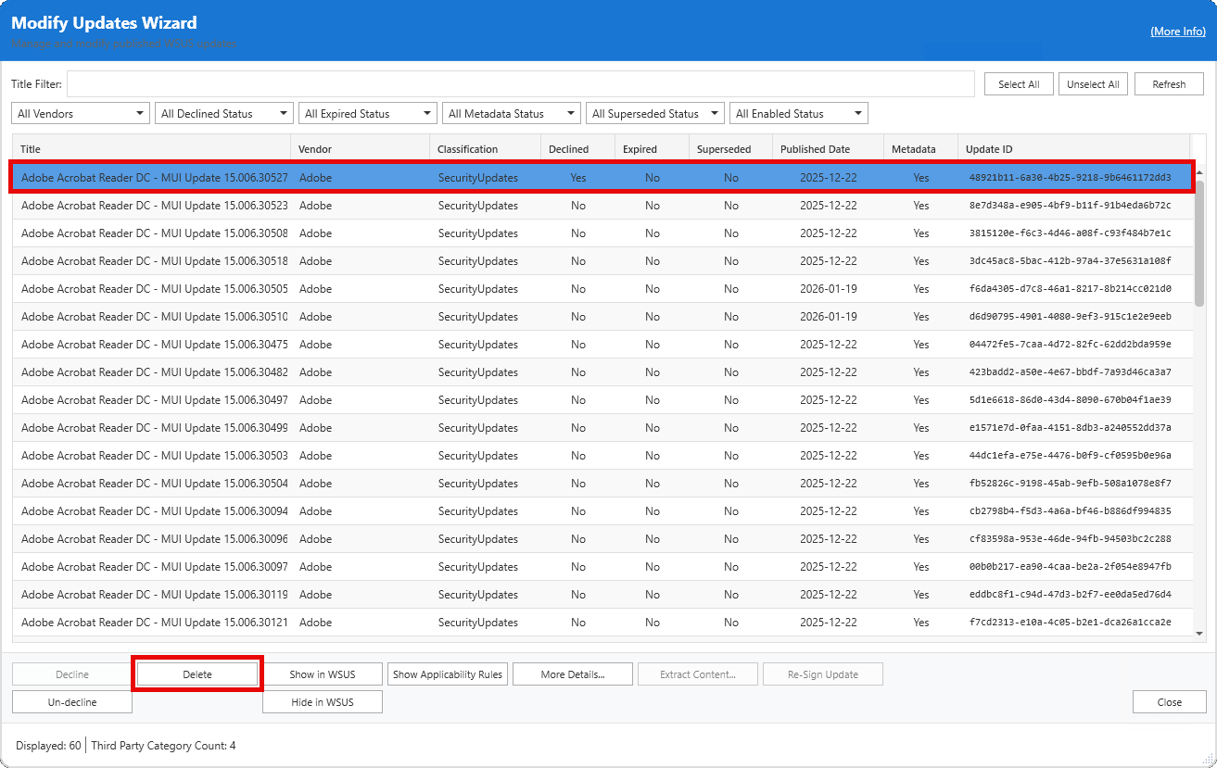Delete the selected Adobe update

coord(196,674)
